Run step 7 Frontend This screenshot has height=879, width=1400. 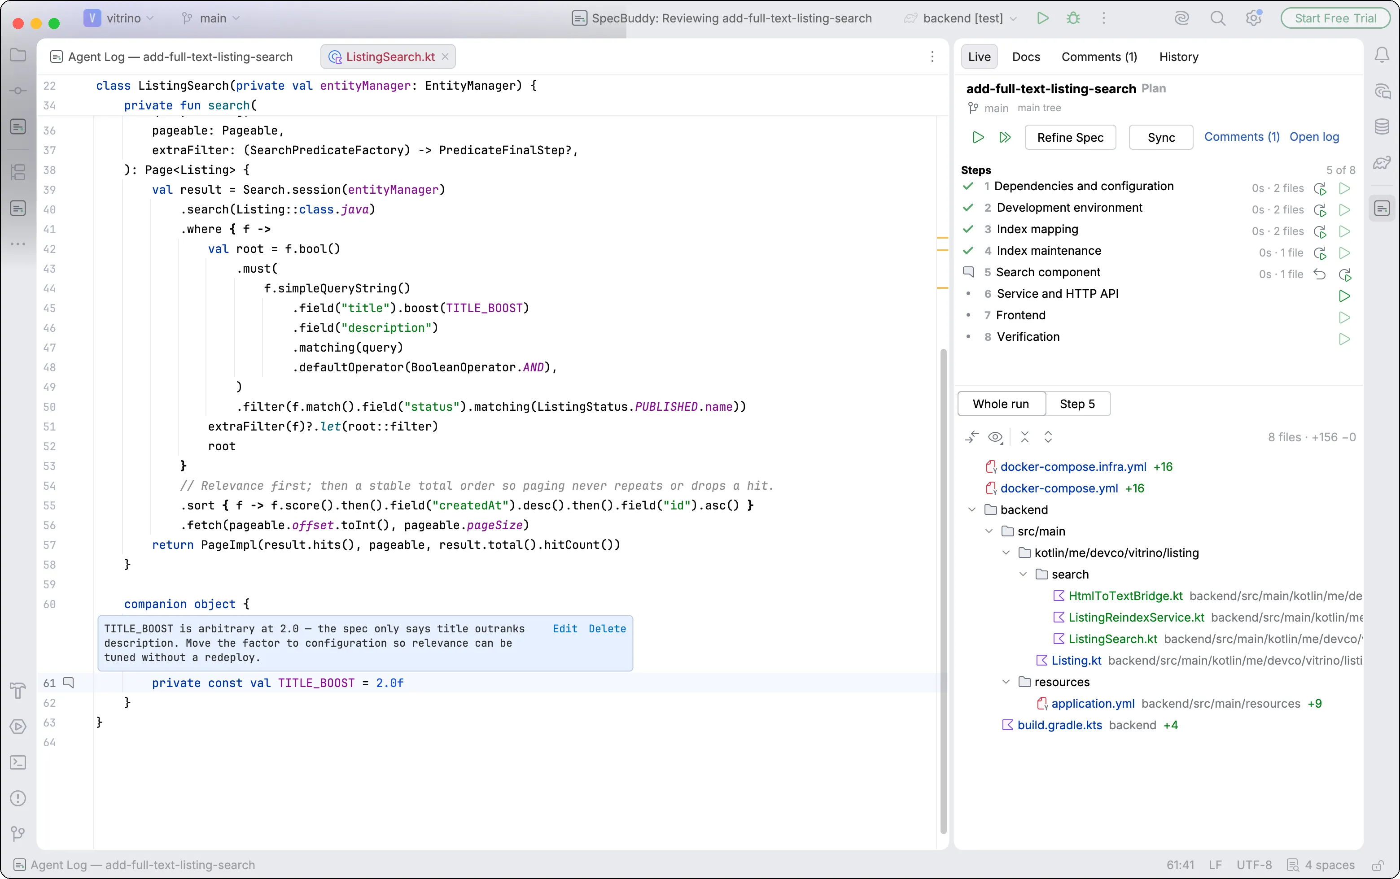[1344, 317]
